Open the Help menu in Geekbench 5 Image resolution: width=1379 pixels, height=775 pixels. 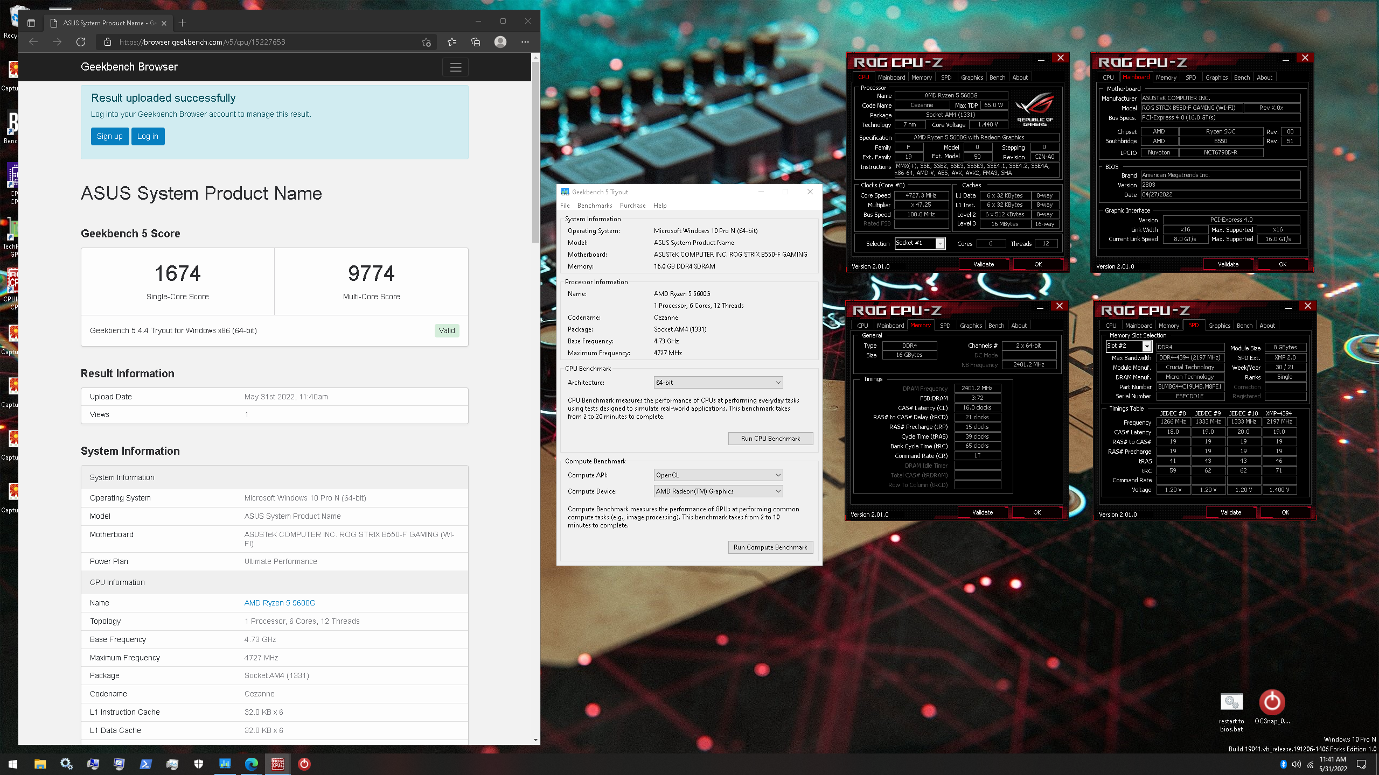coord(660,206)
